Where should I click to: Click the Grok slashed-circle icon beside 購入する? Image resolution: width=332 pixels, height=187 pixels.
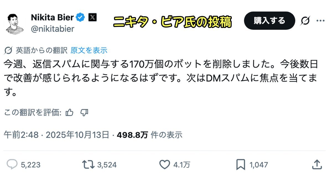pyautogui.click(x=305, y=21)
